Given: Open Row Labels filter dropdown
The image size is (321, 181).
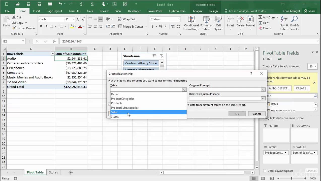Looking at the screenshot, I should [x=53, y=54].
